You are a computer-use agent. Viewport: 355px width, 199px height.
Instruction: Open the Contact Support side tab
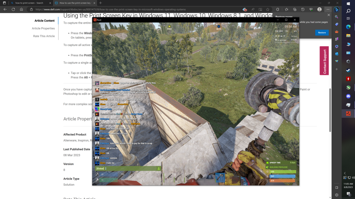point(324,61)
